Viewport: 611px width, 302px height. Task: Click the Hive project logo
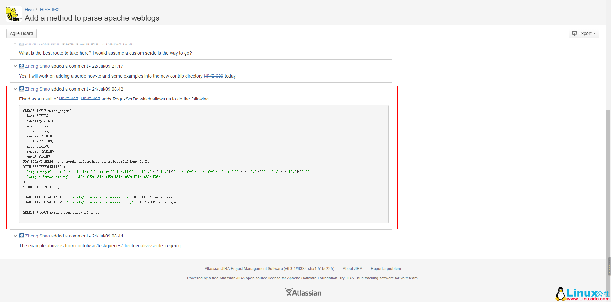[x=14, y=14]
